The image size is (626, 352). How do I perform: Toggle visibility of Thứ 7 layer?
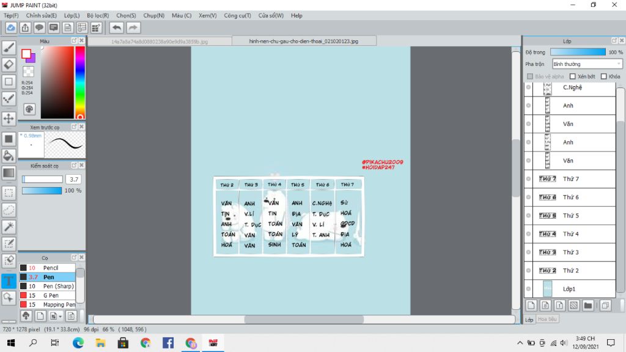tap(529, 179)
